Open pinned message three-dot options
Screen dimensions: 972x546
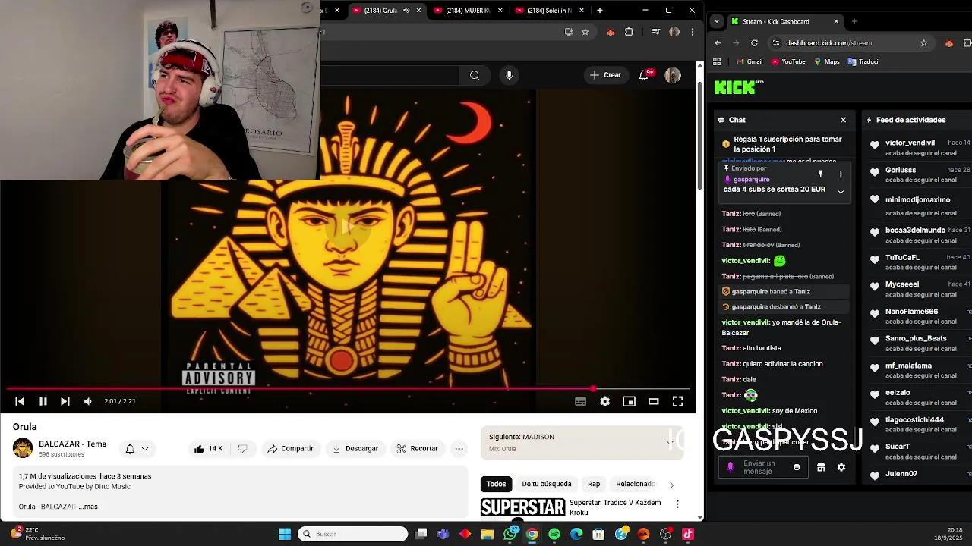click(841, 174)
